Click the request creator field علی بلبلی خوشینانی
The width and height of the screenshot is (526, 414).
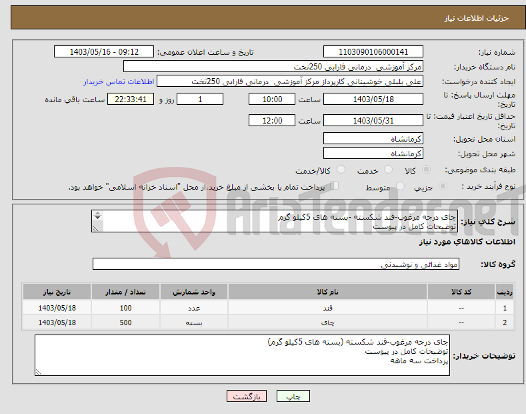[x=290, y=81]
